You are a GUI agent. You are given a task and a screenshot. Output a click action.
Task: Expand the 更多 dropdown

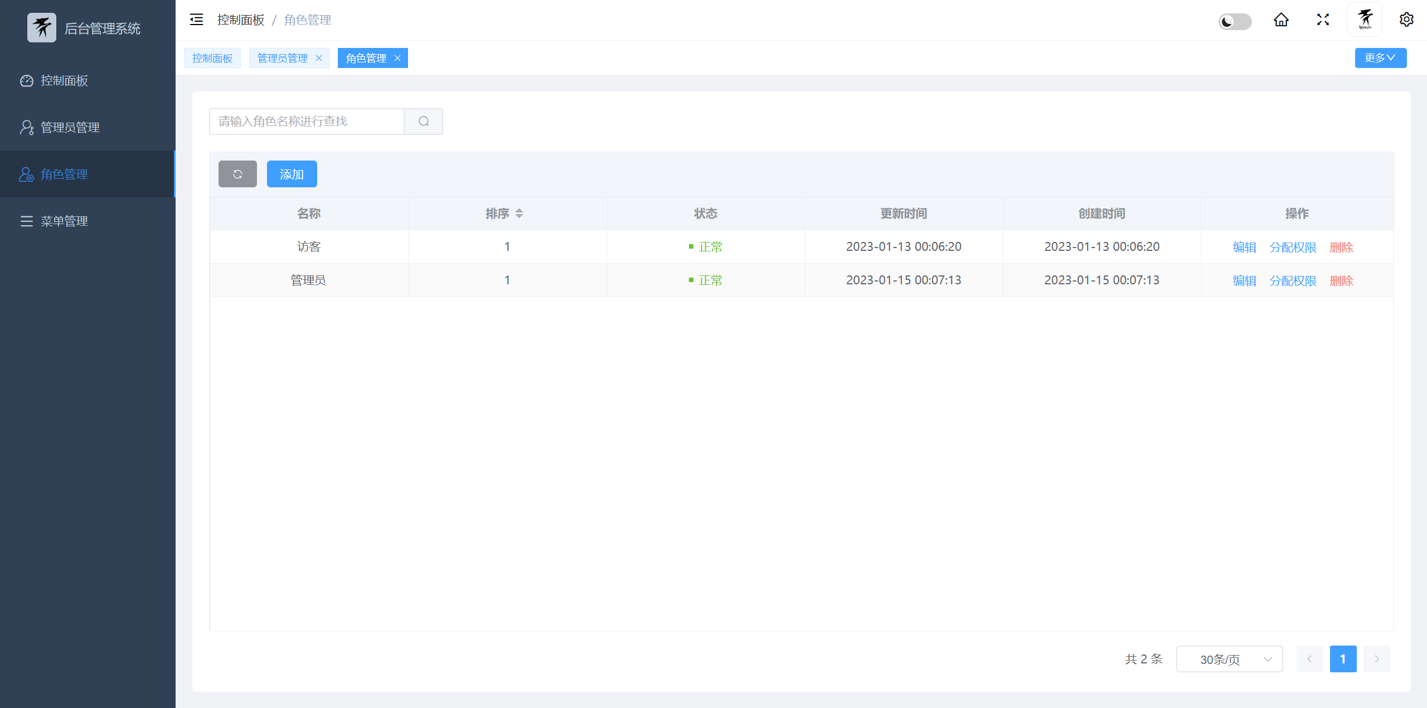[x=1381, y=58]
